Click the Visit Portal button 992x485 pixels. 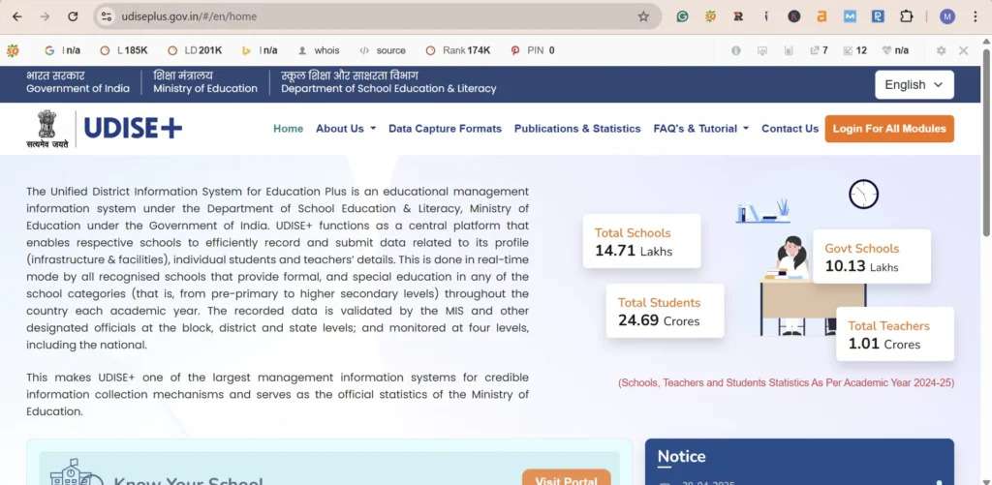point(566,477)
